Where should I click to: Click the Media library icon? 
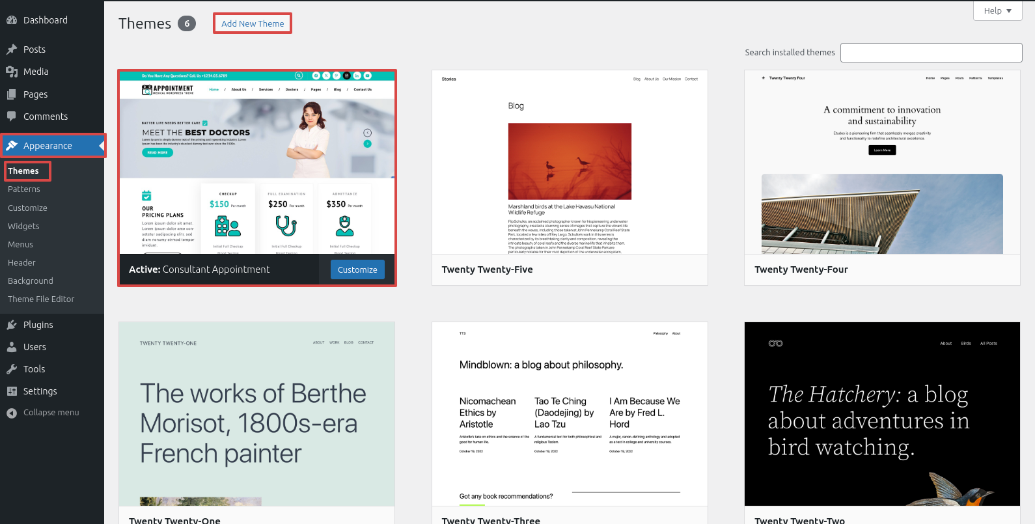pyautogui.click(x=12, y=72)
